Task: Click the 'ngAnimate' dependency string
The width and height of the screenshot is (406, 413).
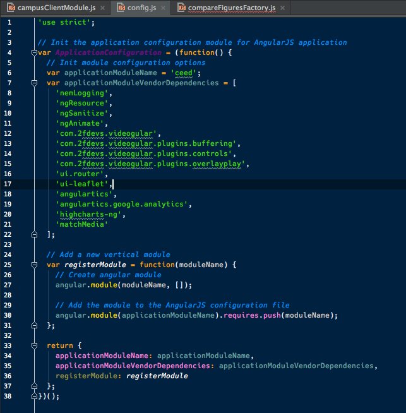Action: pos(80,123)
